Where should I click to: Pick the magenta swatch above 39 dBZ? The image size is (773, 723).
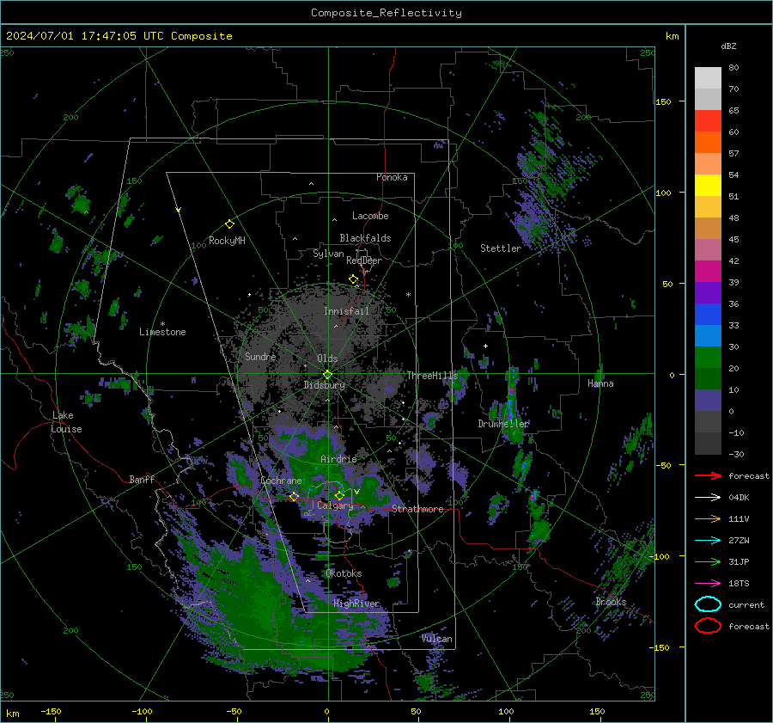pyautogui.click(x=708, y=272)
